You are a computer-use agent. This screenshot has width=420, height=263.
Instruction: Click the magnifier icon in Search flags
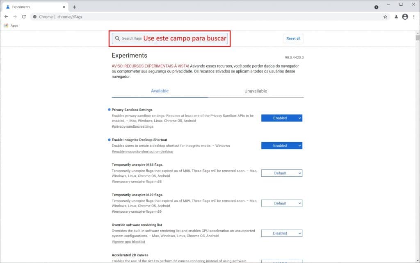(x=117, y=38)
